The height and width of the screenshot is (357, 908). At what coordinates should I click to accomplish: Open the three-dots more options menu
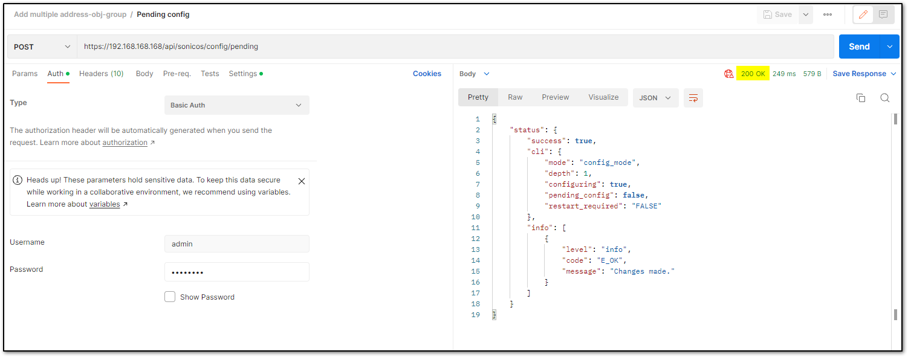[828, 14]
